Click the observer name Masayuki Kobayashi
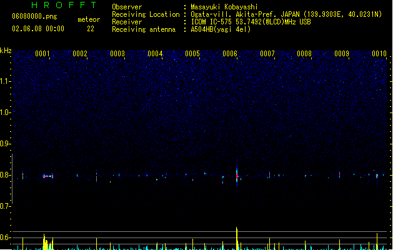 coord(224,7)
